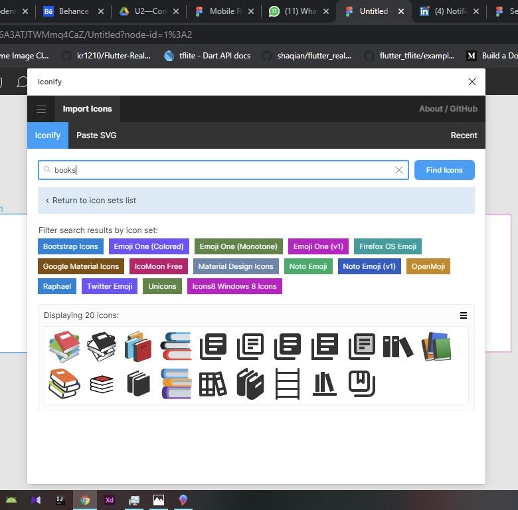Screen dimensions: 518x510
Task: Click the Find Icons button
Action: (x=444, y=170)
